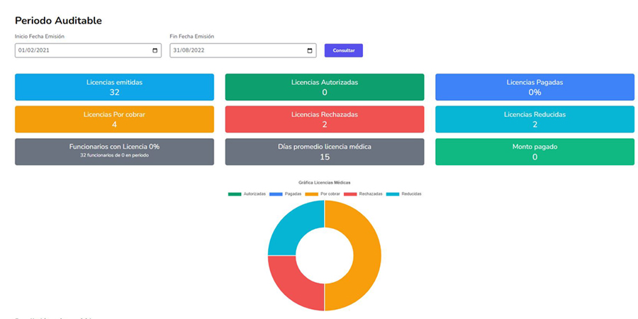The width and height of the screenshot is (638, 319).
Task: Click the cyan Reducidas donut segment
Action: (x=295, y=226)
